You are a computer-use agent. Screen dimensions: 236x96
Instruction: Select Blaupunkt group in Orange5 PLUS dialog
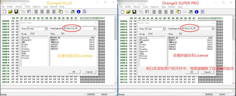(x=27, y=40)
